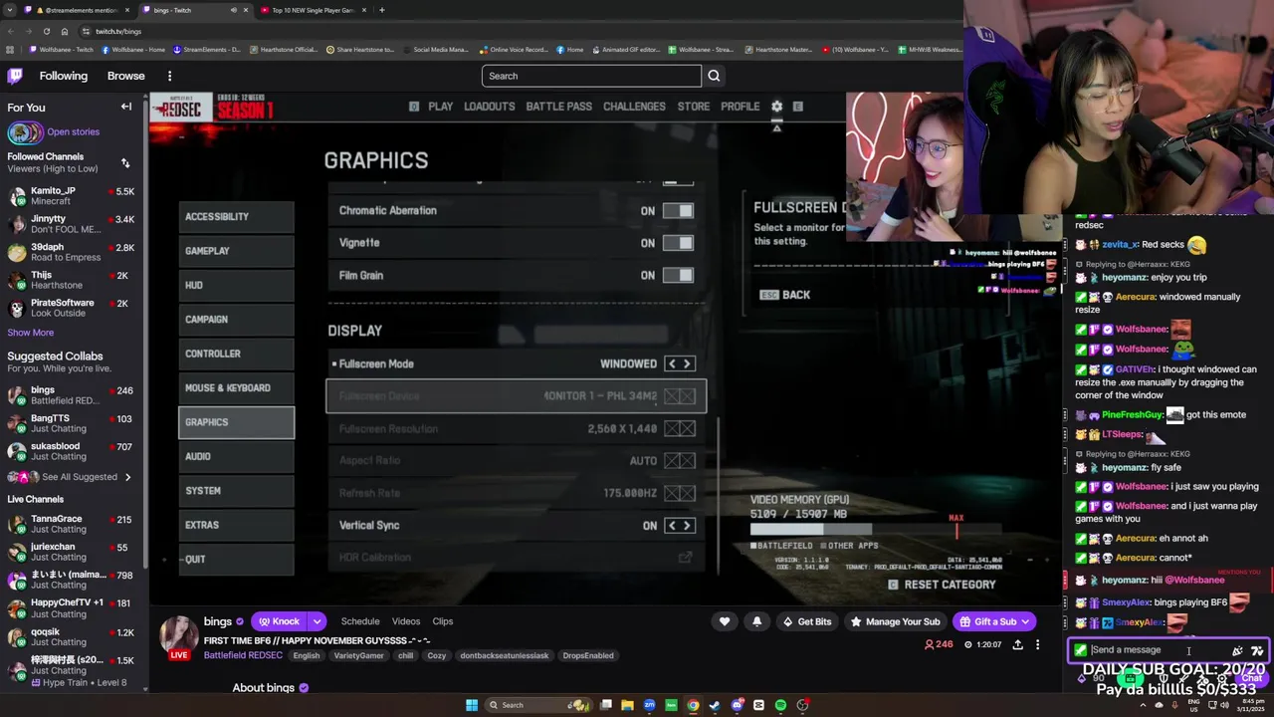
Task: Show hidden system tray icons
Action: [x=1143, y=705]
